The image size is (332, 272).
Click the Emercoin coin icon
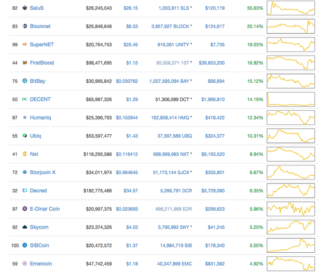click(25, 264)
